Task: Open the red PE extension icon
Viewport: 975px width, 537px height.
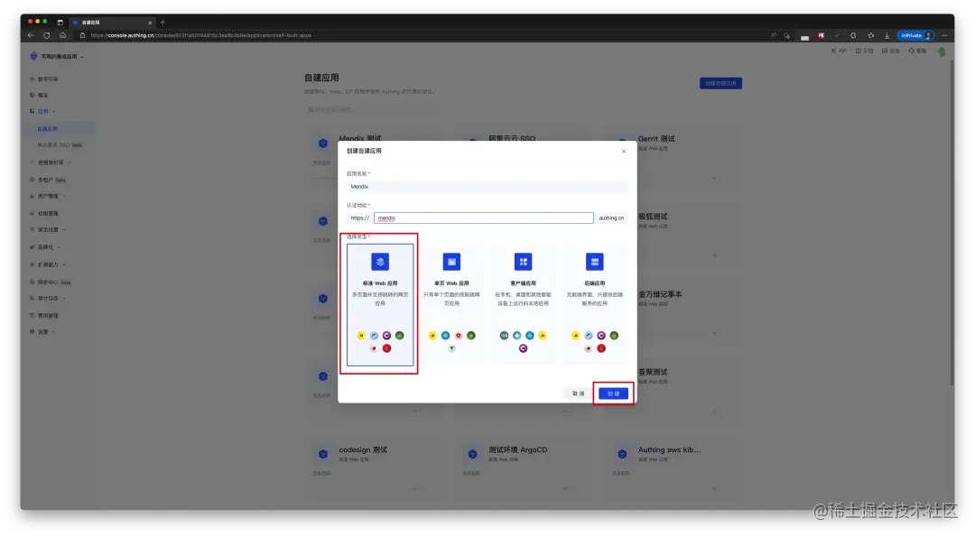Action: 821,35
